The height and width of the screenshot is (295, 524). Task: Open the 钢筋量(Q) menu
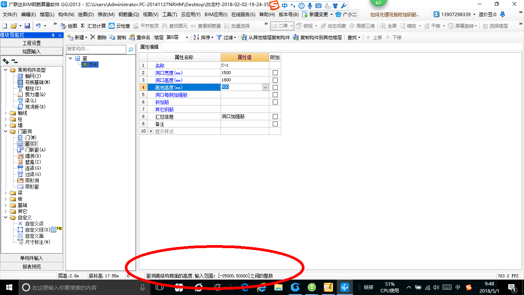click(x=129, y=14)
